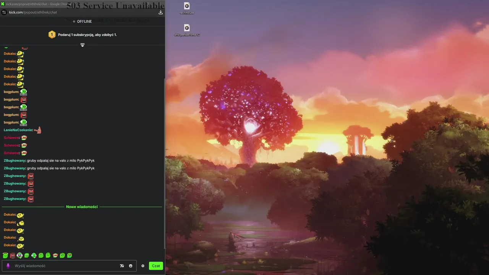The width and height of the screenshot is (489, 275).
Task: Click the pointing hand emote after LanieNaCzekanie
Action: tap(37, 130)
